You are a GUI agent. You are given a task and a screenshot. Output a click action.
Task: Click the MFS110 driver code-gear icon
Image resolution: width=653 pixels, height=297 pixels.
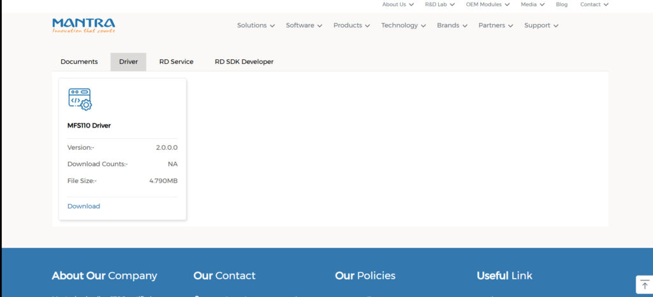tap(80, 99)
